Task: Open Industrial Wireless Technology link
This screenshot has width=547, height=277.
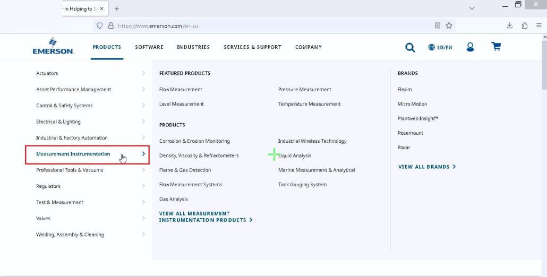Action: (312, 141)
